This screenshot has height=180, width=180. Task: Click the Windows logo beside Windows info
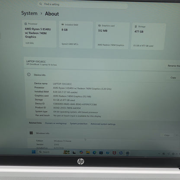[x=31, y=133]
